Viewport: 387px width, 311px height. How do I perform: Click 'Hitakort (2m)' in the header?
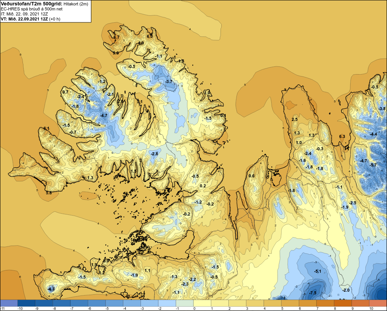(76, 4)
